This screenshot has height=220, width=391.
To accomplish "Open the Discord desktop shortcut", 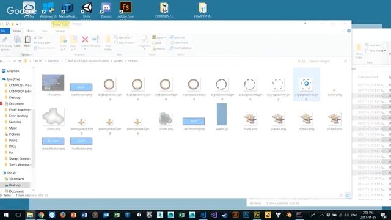I will click(106, 10).
